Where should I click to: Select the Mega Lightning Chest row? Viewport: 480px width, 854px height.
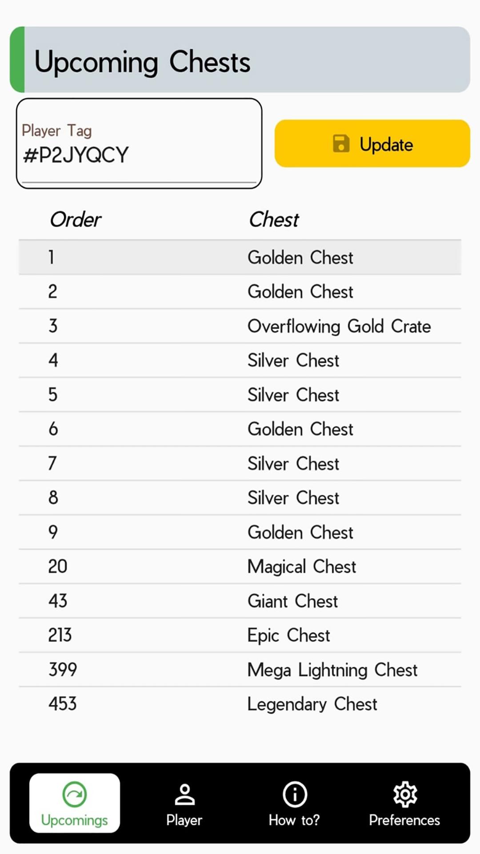240,669
